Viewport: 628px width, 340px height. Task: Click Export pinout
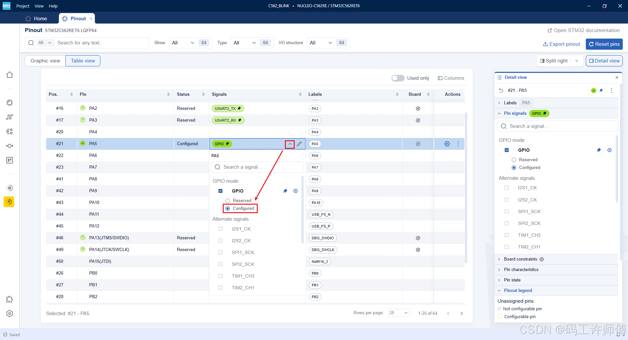[x=561, y=44]
